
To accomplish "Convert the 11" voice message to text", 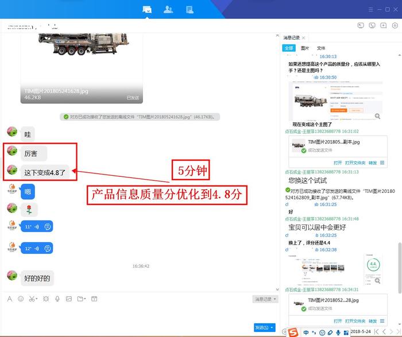I will click(48, 227).
